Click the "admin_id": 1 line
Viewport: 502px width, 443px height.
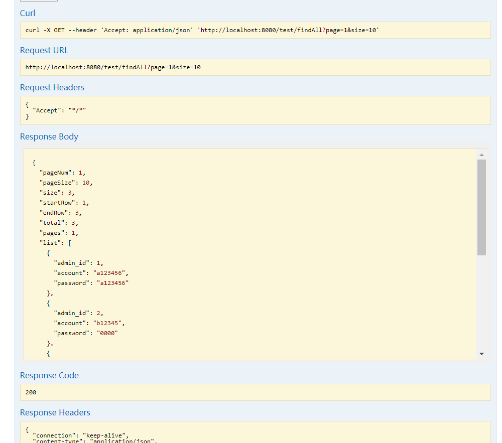point(78,263)
